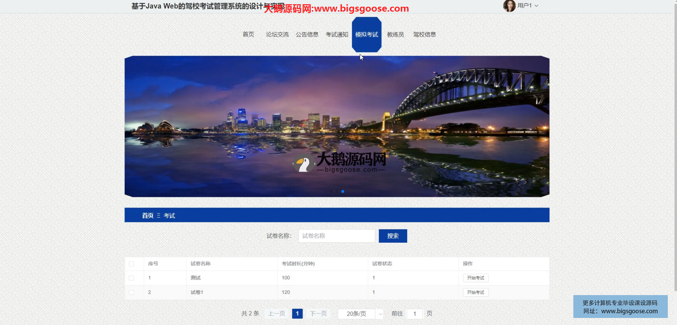Click the user avatar picture
The height and width of the screenshot is (325, 677).
tap(509, 6)
